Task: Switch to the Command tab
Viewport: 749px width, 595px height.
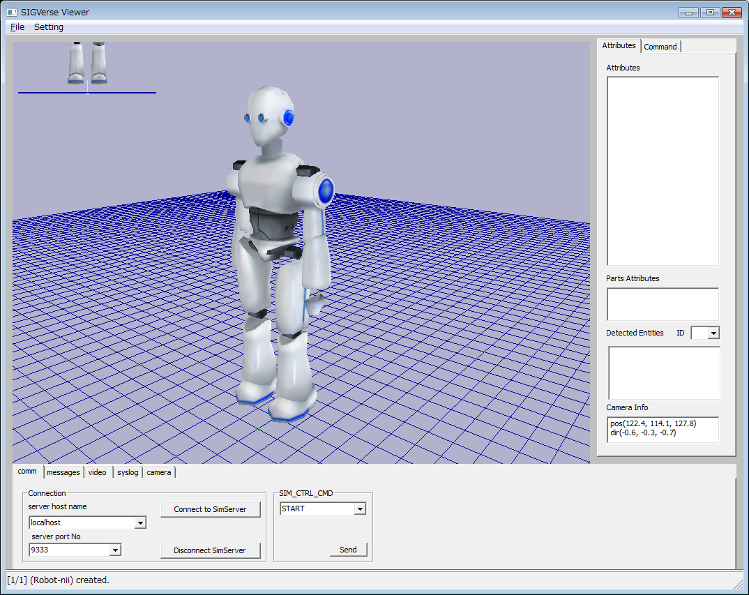Action: pyautogui.click(x=660, y=47)
